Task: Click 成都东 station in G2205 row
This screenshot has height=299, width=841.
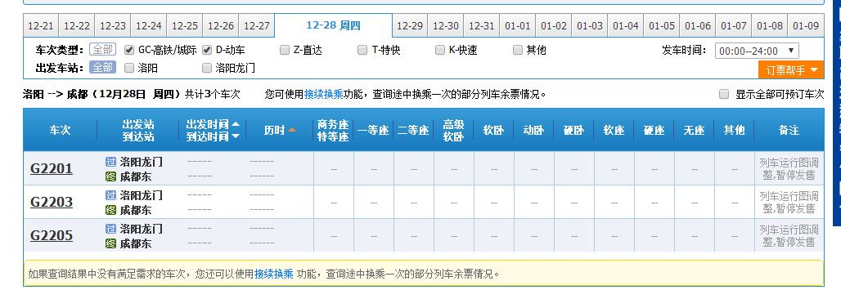Action: click(135, 243)
